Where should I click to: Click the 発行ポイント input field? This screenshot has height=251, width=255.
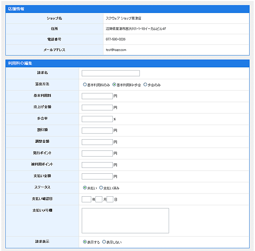point(97,154)
